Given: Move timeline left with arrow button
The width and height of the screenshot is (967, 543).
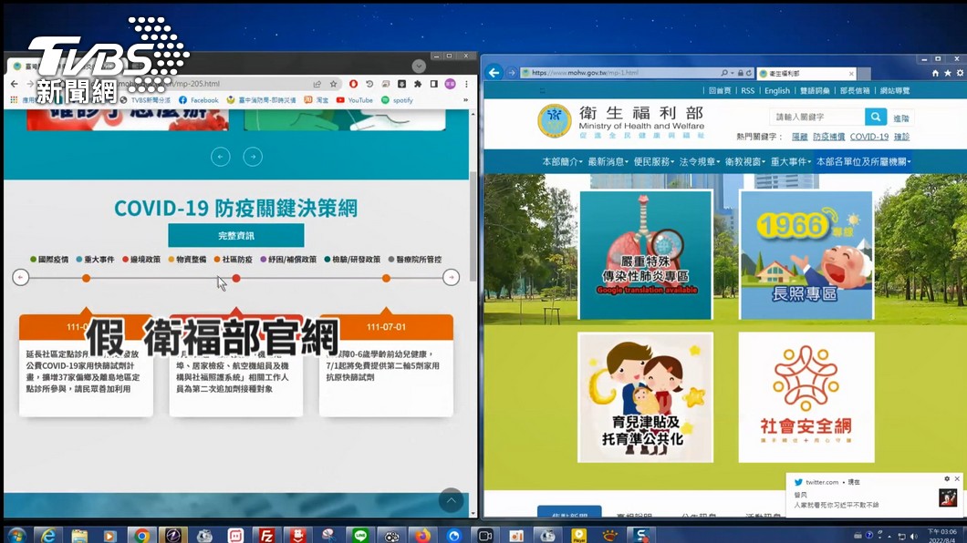Looking at the screenshot, I should 20,278.
